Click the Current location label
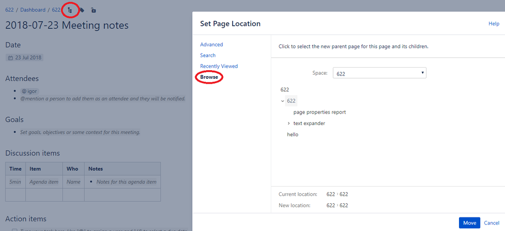The width and height of the screenshot is (505, 231). [298, 194]
